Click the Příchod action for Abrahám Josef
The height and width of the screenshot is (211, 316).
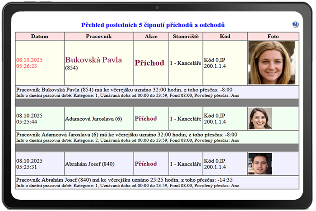pyautogui.click(x=145, y=164)
